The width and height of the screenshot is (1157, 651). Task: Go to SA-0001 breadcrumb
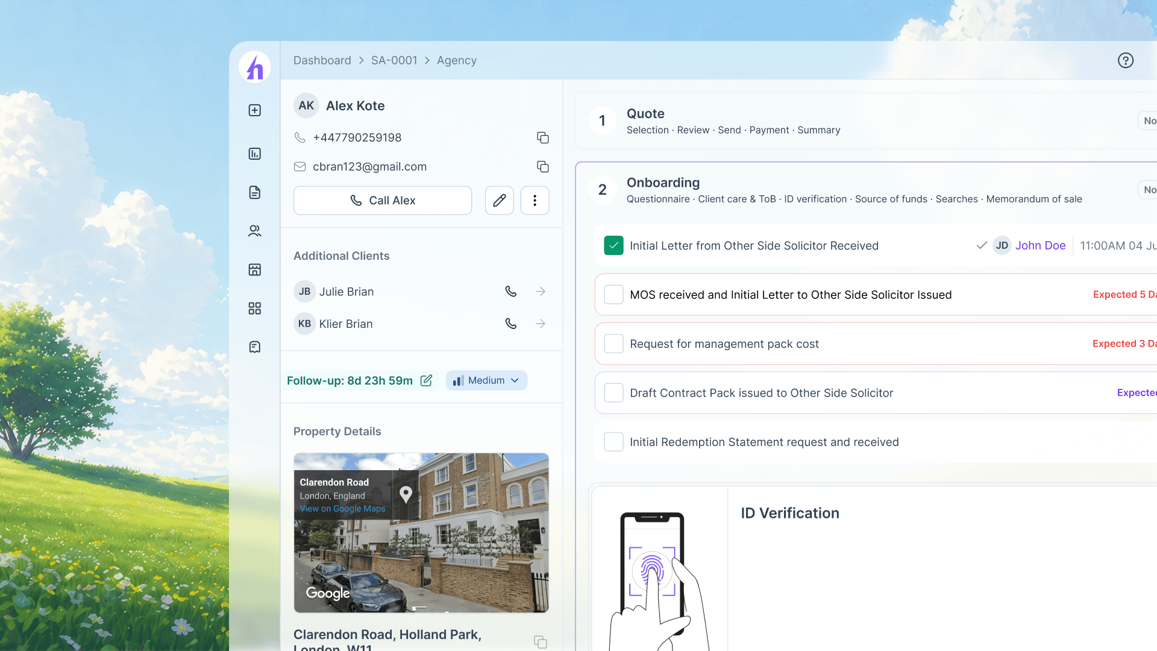tap(394, 60)
